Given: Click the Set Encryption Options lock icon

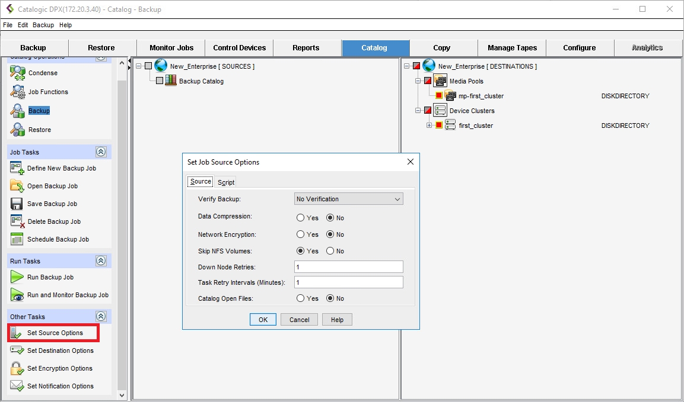Looking at the screenshot, I should coord(17,368).
